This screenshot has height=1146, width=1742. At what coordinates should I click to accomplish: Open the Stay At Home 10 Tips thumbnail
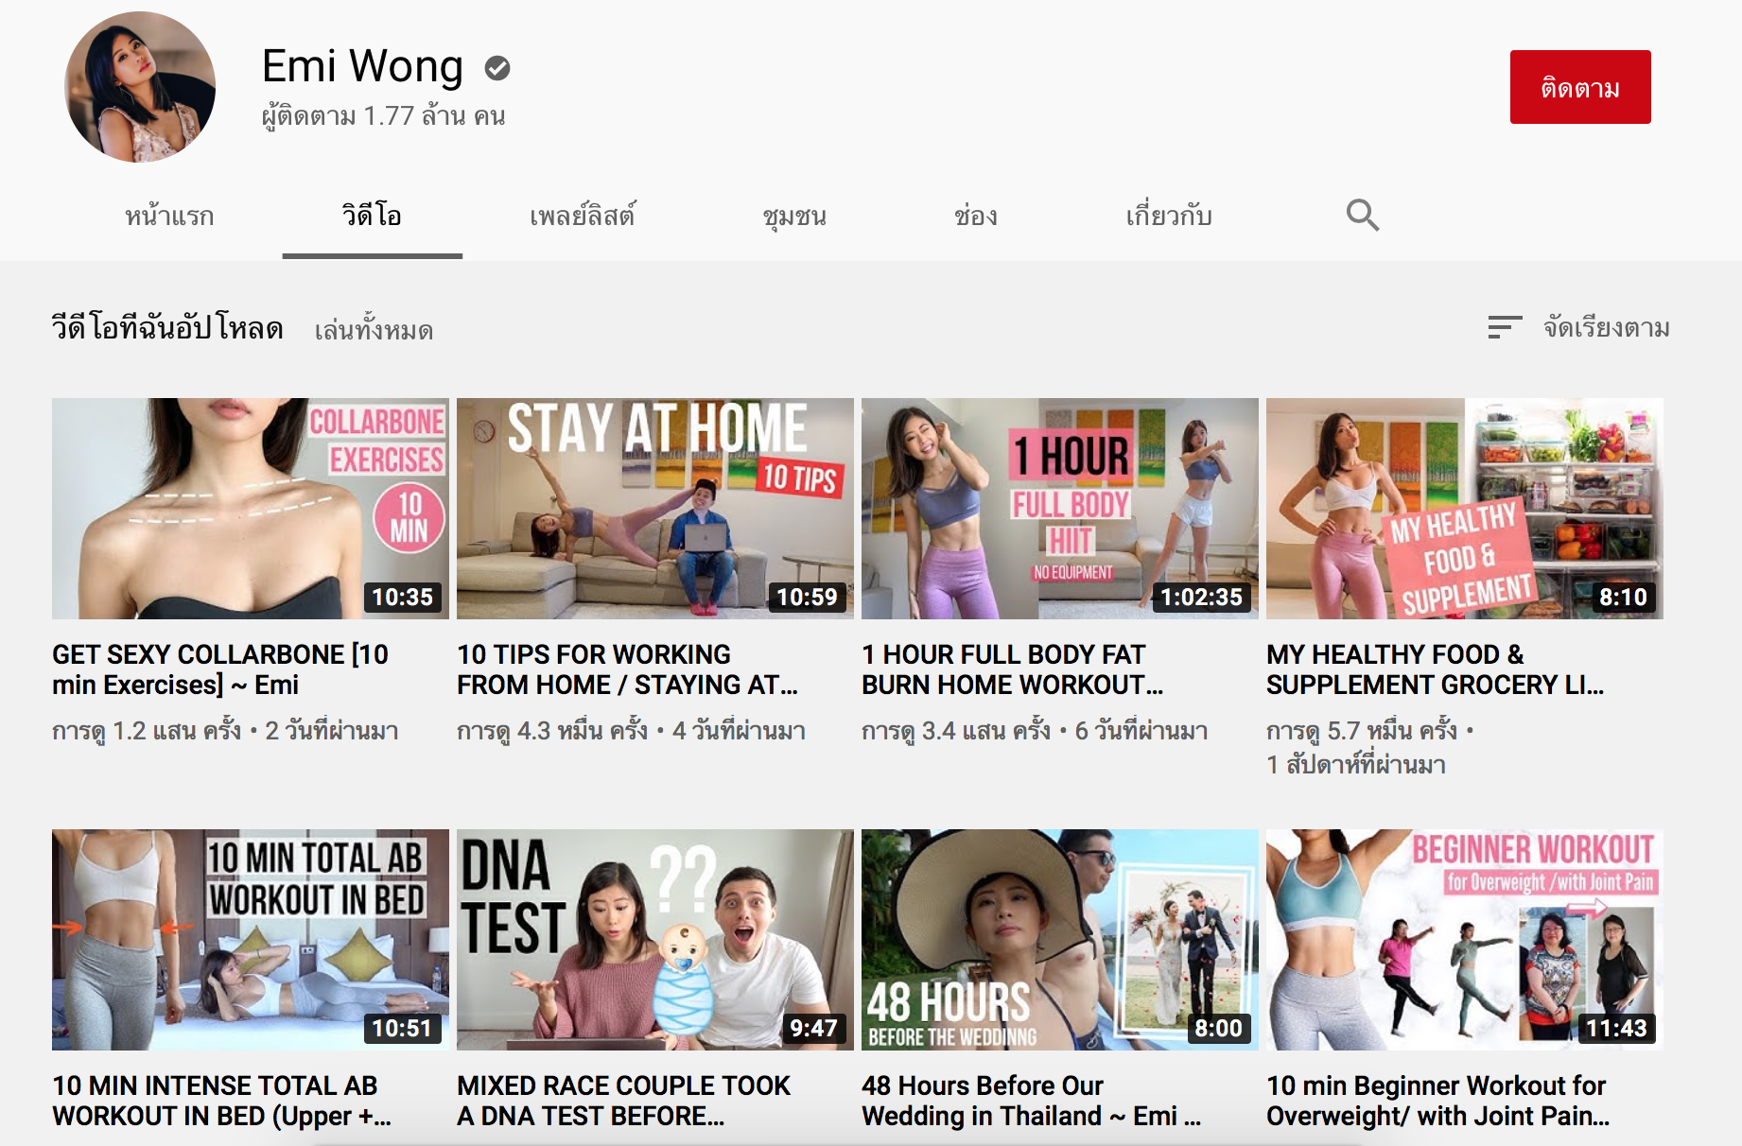654,509
